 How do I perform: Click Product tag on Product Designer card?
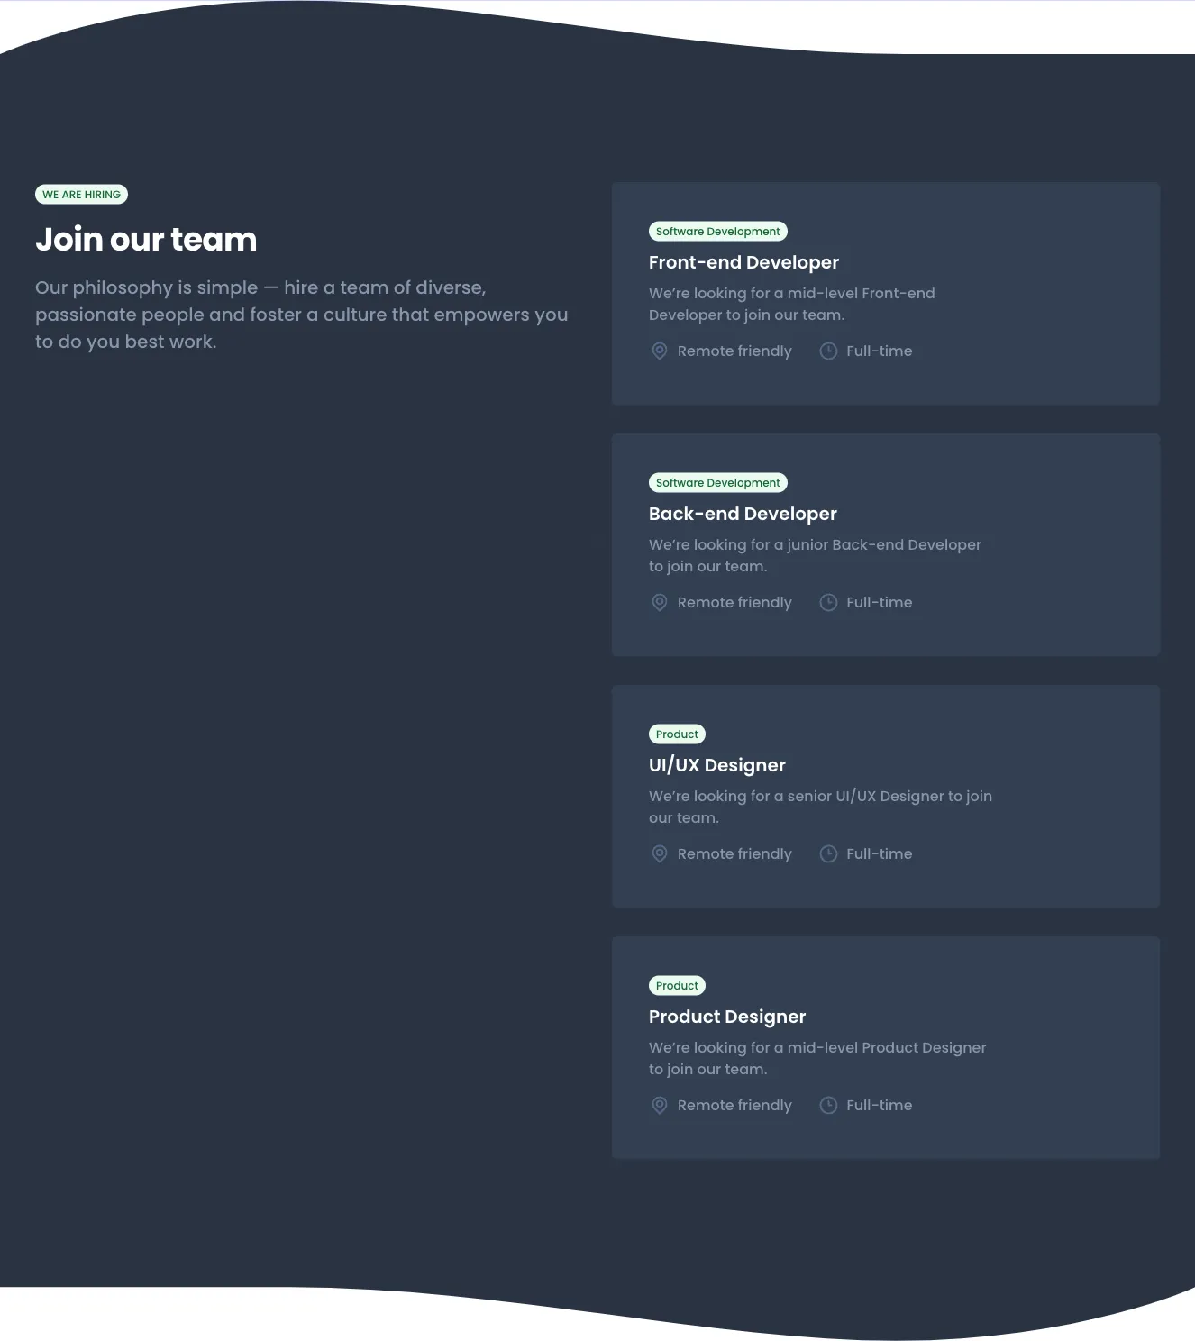[677, 986]
